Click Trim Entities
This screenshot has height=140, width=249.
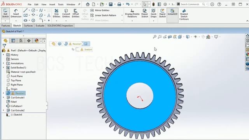tap(56, 13)
